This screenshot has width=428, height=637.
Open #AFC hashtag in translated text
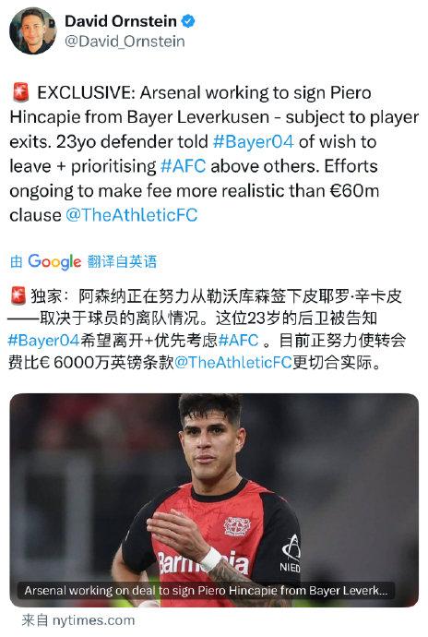tap(238, 340)
